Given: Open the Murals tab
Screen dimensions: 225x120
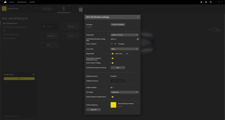Looking at the screenshot, I should pos(32,2).
